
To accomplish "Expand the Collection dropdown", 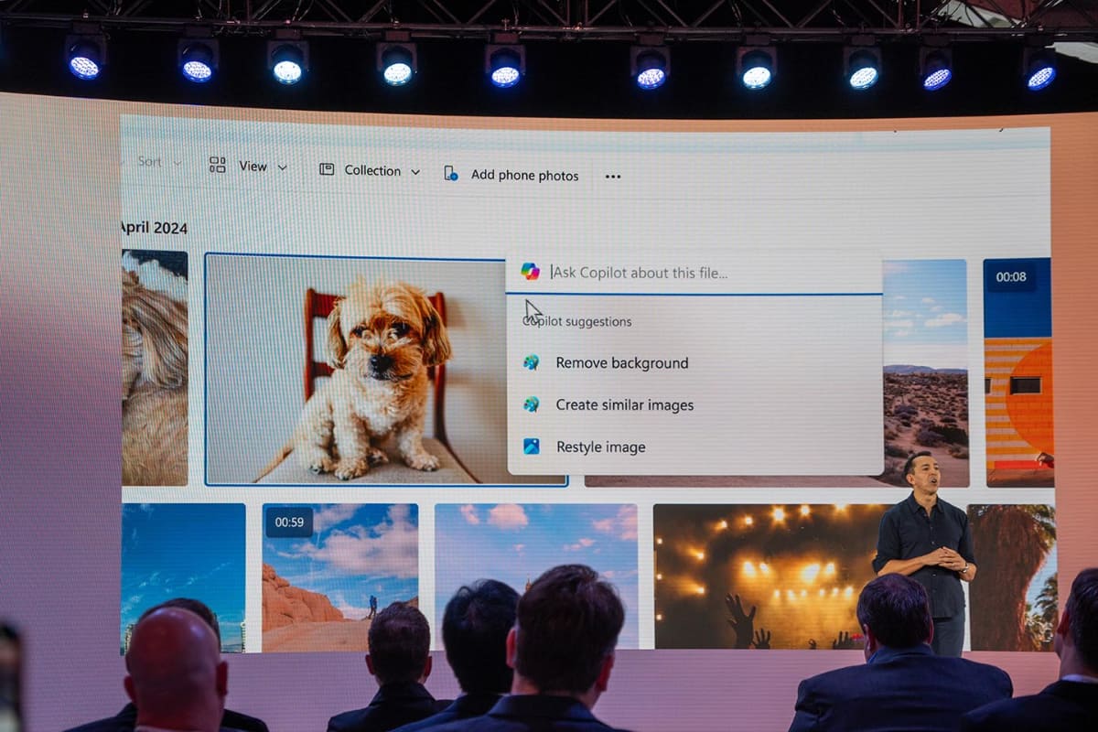I will pyautogui.click(x=370, y=170).
